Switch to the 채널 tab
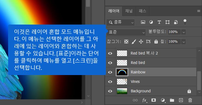The width and height of the screenshot is (202, 105). tap(129, 11)
